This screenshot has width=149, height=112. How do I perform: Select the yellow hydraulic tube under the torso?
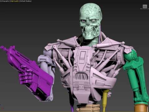click(x=105, y=100)
